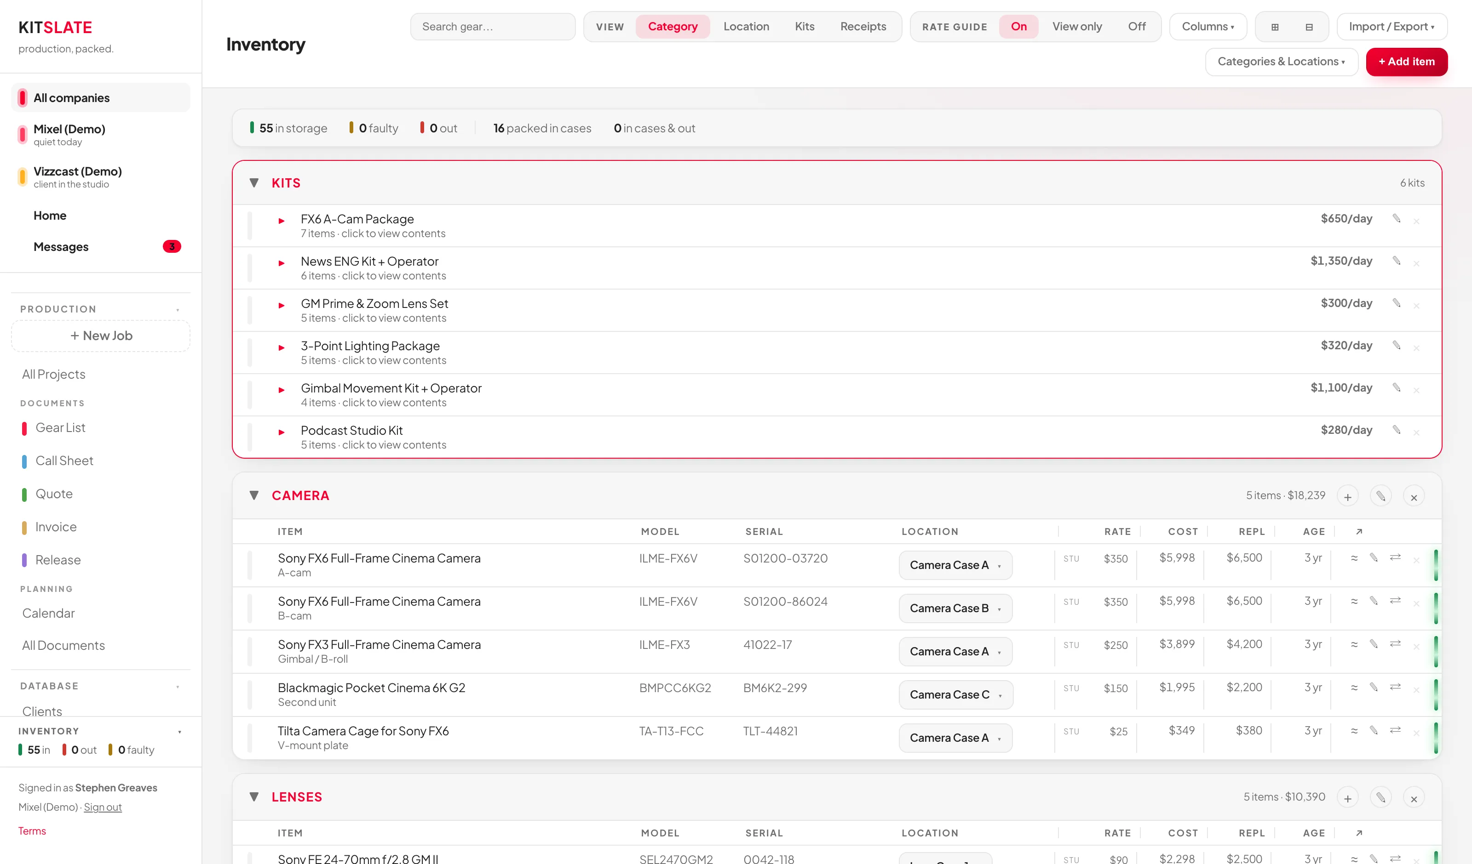Turn Rate Guide On
The image size is (1472, 864).
pos(1019,27)
